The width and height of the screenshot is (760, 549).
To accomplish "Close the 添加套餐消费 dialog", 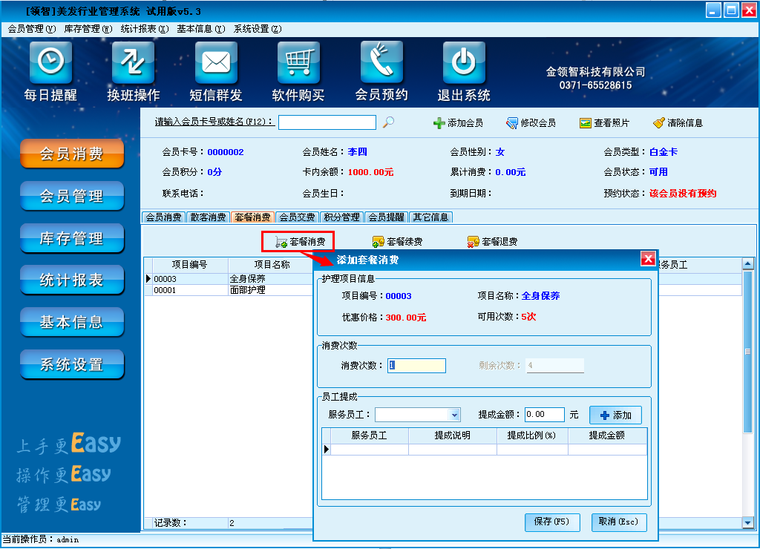I will (x=647, y=259).
